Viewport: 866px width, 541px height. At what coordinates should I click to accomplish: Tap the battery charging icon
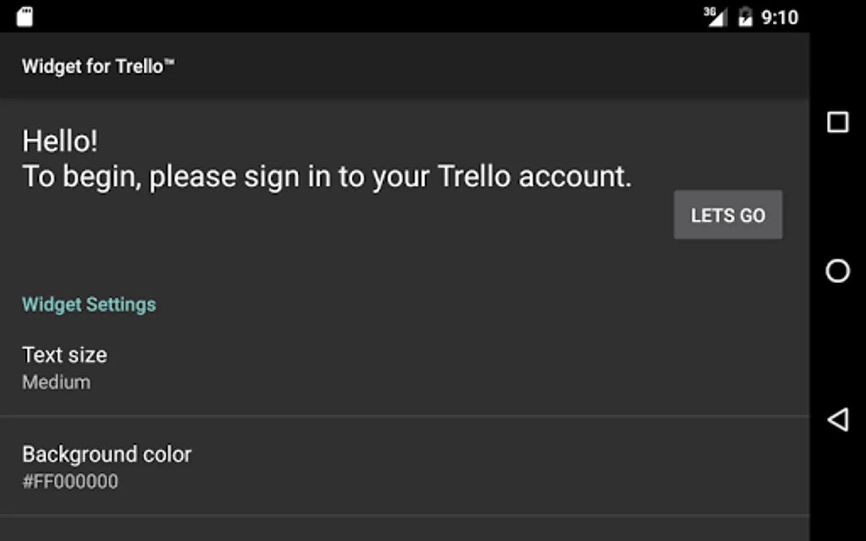coord(745,17)
